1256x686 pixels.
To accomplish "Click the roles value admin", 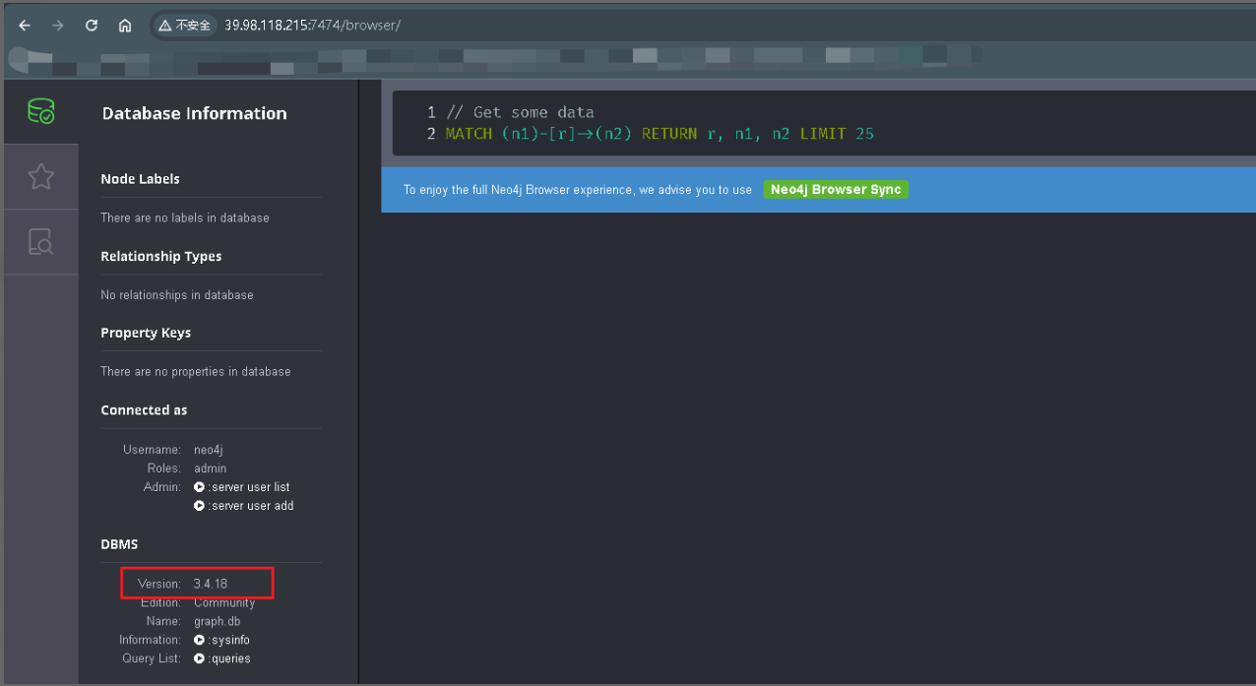I will [x=211, y=468].
